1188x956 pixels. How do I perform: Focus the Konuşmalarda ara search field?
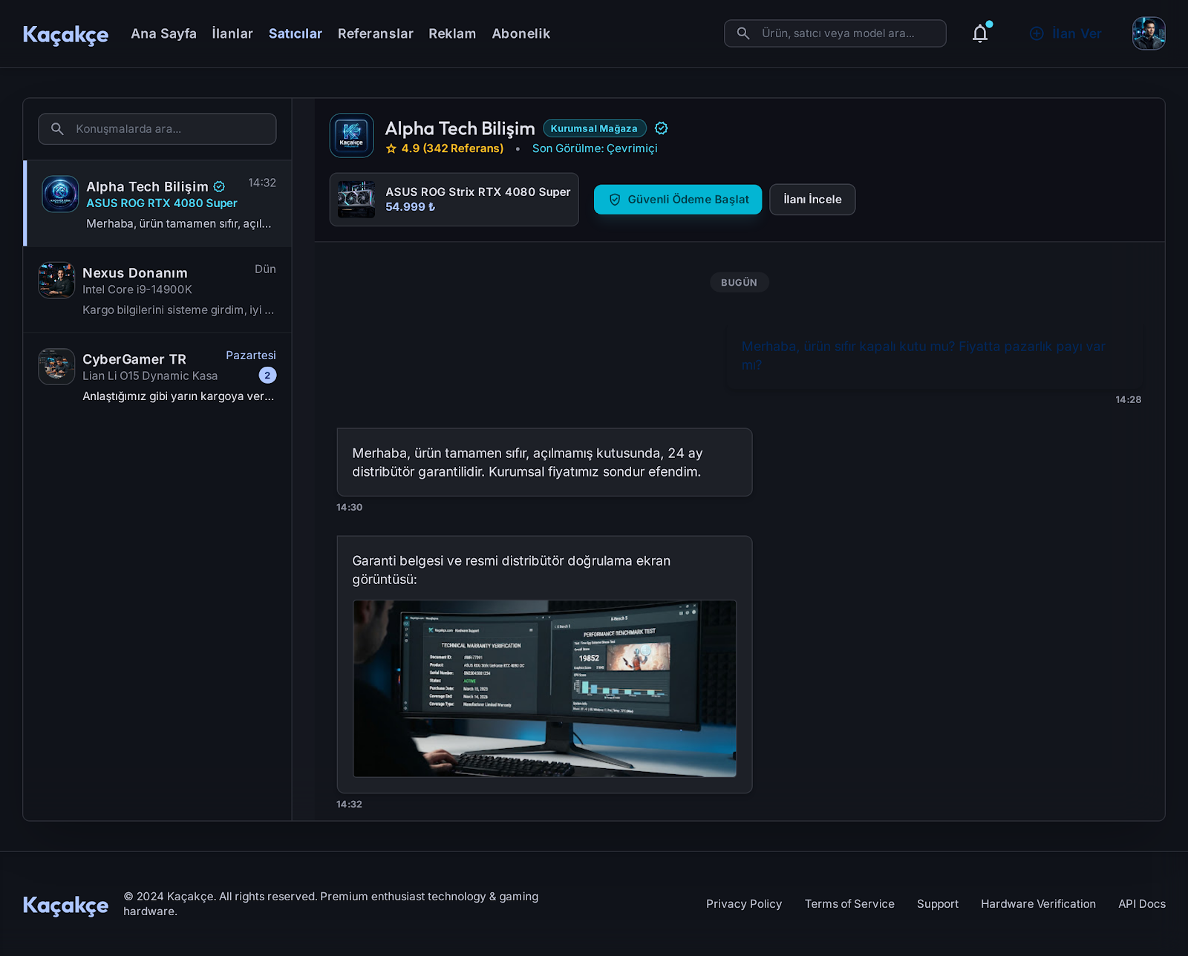157,129
